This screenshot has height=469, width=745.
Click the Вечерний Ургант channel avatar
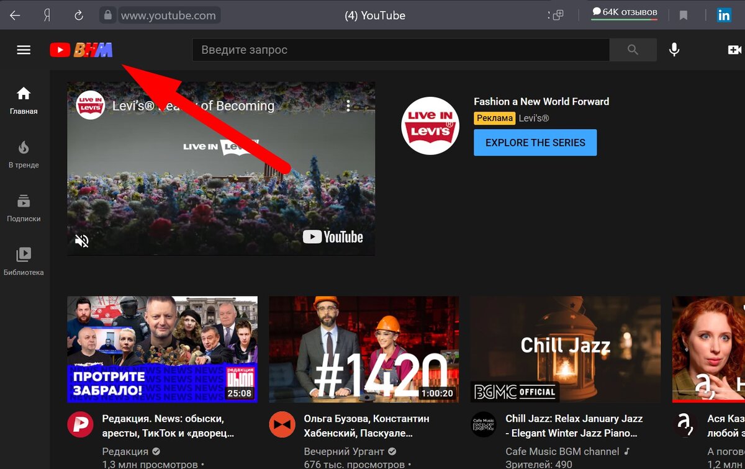point(282,425)
